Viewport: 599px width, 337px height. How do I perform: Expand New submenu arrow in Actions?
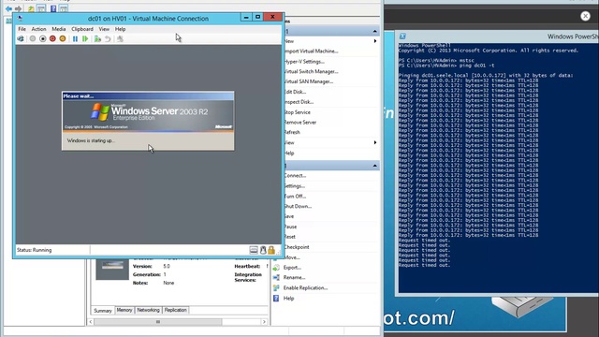(374, 41)
